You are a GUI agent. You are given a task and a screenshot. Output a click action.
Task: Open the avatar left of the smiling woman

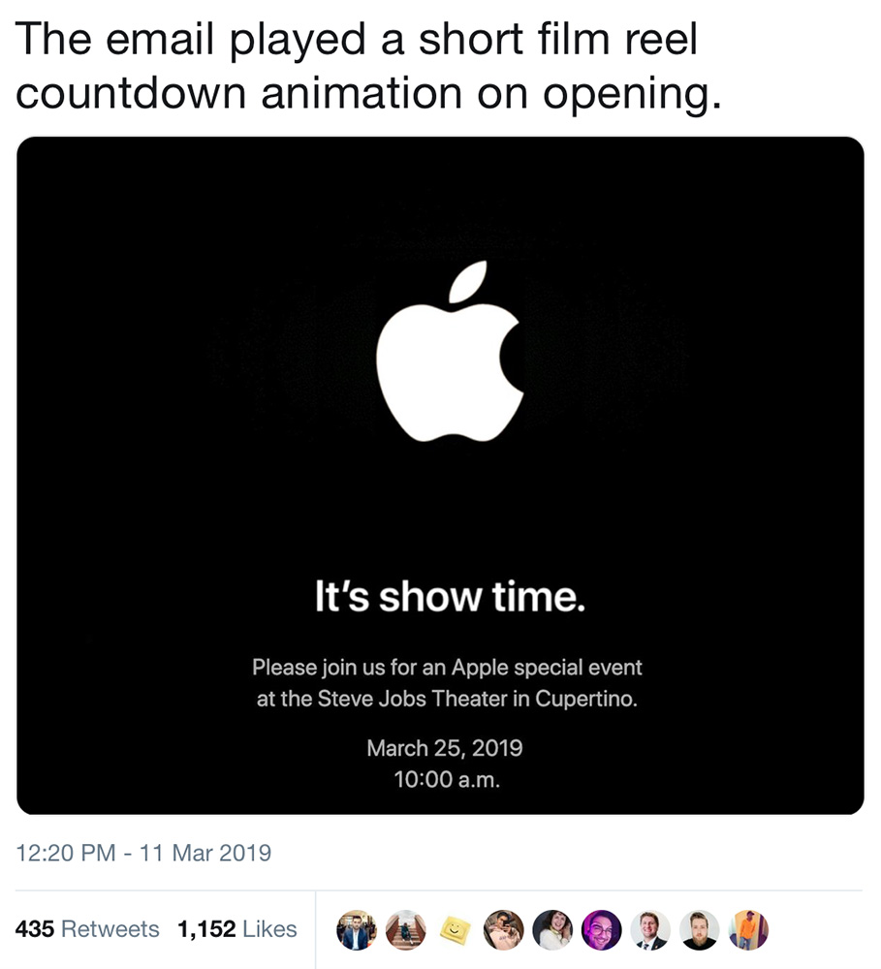(x=503, y=929)
